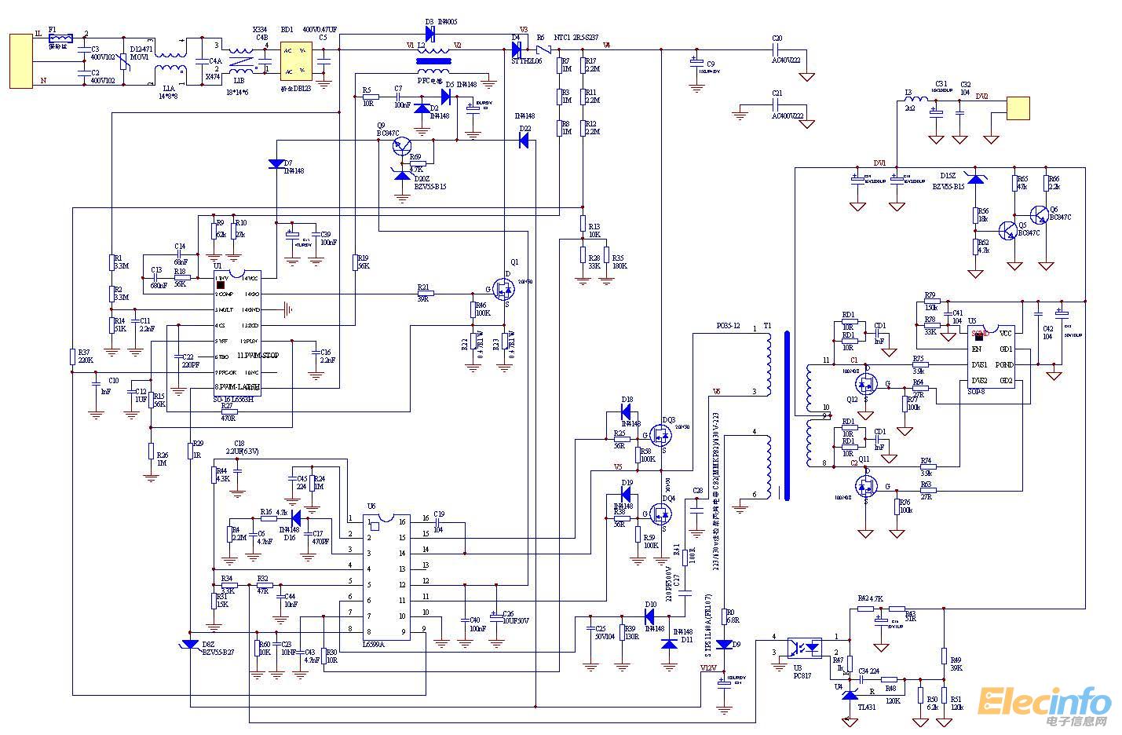Click the F1 fuse symbol
Screen dimensions: 1122x735
click(x=60, y=37)
